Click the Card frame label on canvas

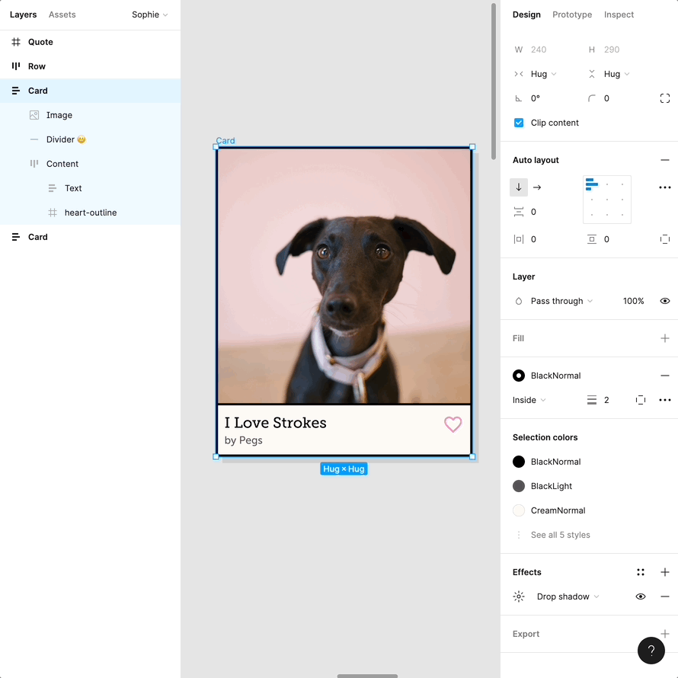(x=225, y=140)
